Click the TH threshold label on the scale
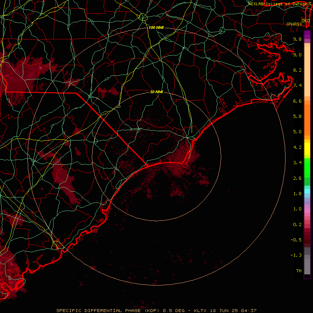The image size is (313, 313). coord(299,271)
